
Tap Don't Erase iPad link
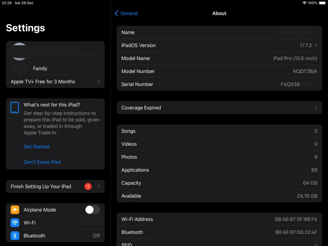tap(42, 162)
